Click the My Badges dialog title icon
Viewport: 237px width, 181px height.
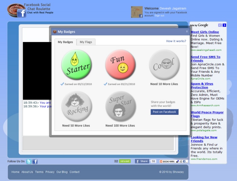[x=55, y=31]
